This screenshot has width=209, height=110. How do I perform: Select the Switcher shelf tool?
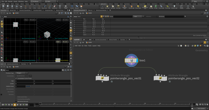tap(193, 7)
